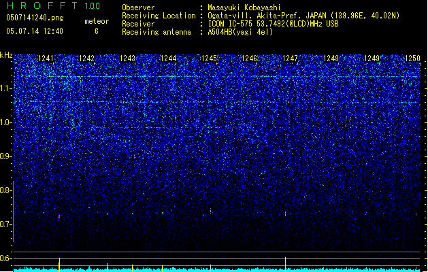Click the 'meteor' label

point(97,21)
